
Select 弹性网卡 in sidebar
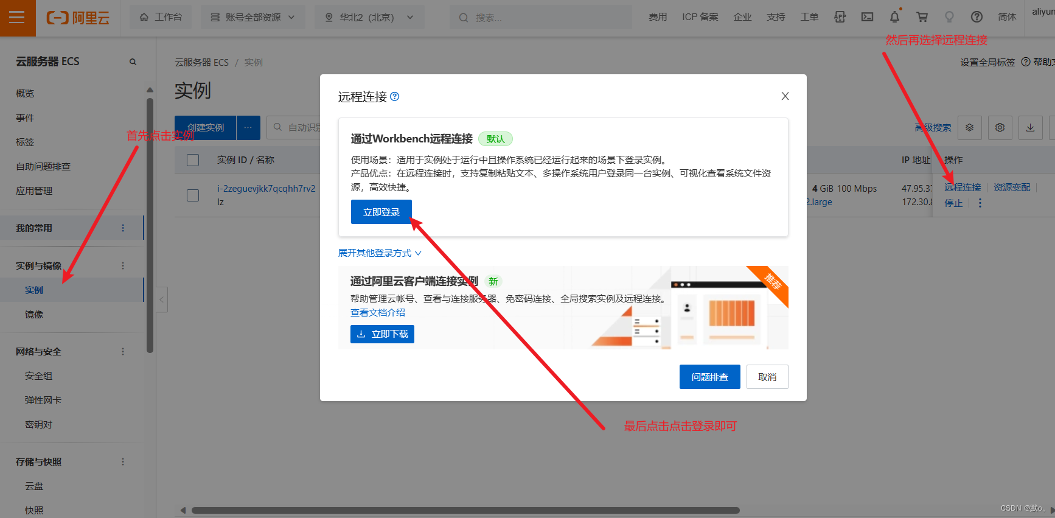[43, 400]
